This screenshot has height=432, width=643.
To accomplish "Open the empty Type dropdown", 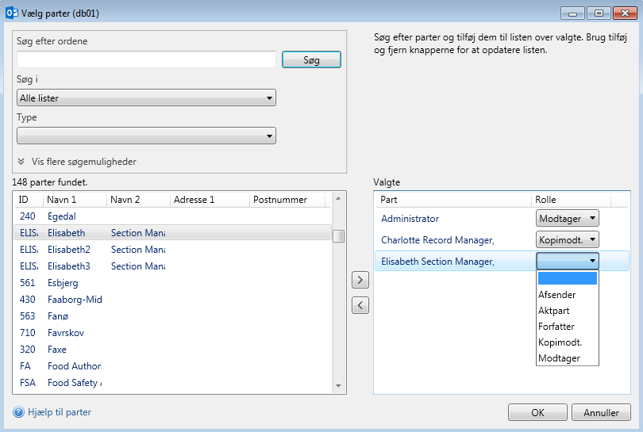I will (146, 136).
